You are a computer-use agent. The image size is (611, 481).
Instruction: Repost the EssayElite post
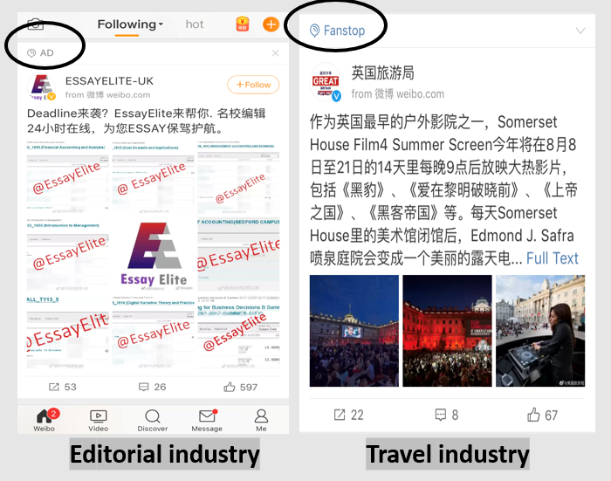click(63, 387)
